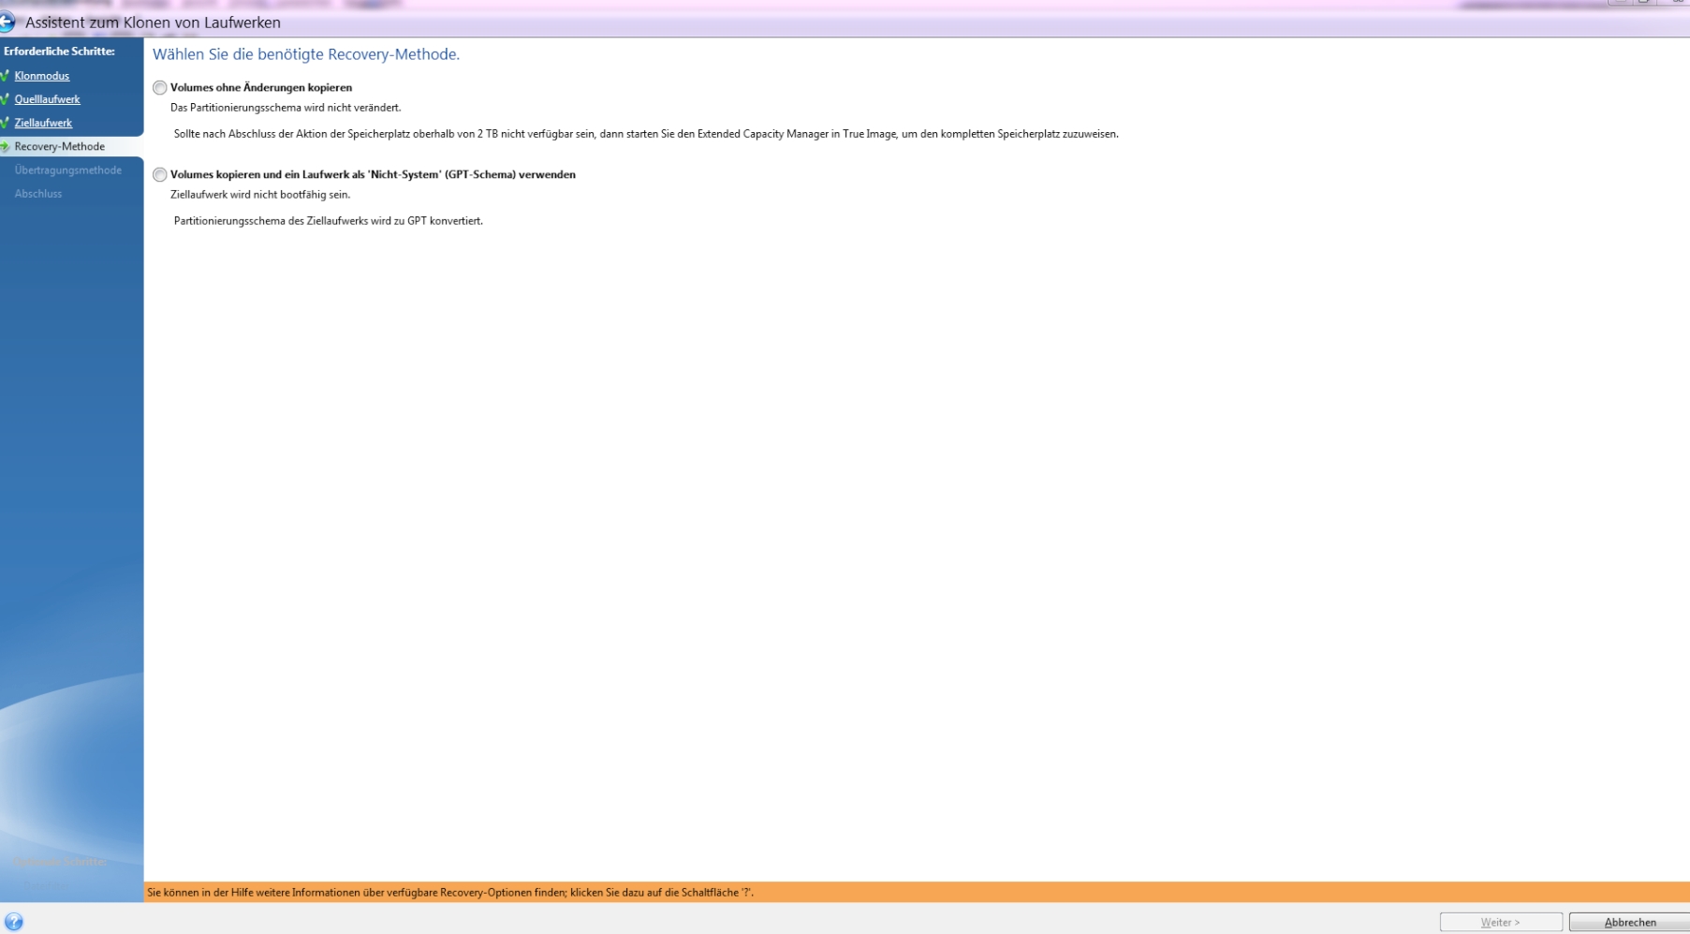
Task: Click the heading 'Wählen Sie die benötigte Recovery-Methode.'
Action: point(306,54)
